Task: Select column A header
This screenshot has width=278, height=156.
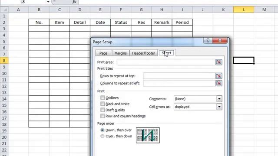Action: coord(18,10)
